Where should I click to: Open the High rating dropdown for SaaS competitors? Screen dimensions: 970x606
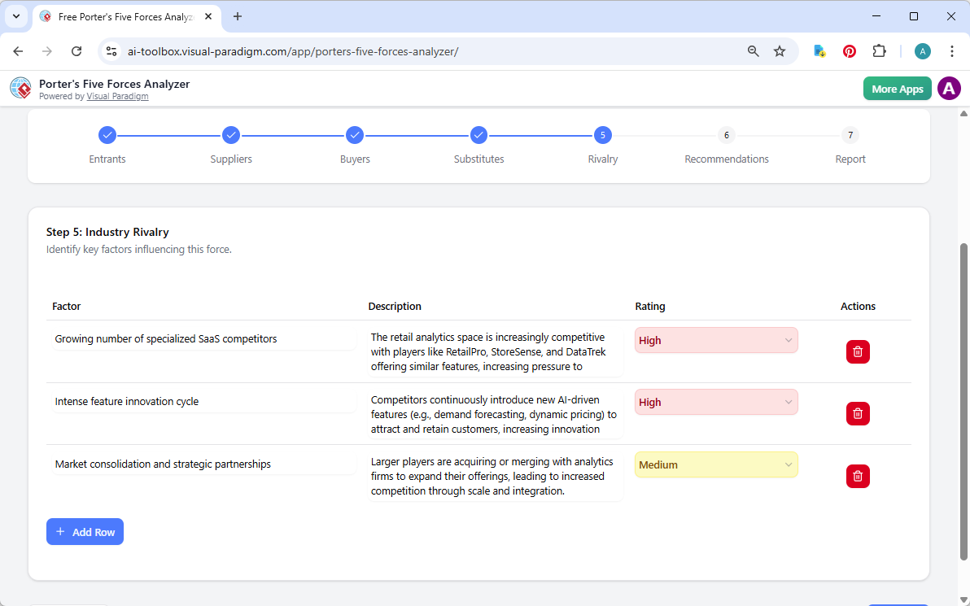click(715, 340)
